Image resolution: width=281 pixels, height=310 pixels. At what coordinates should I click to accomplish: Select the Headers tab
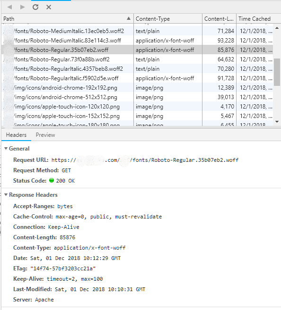(16, 135)
